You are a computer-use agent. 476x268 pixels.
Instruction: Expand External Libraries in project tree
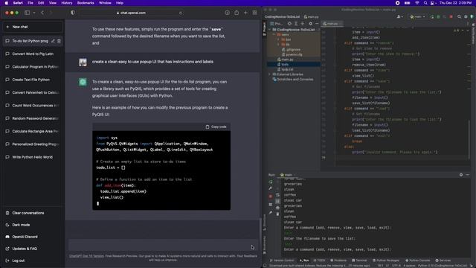pos(269,74)
